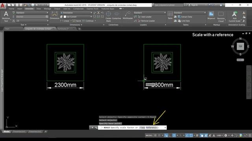The image size is (252, 141).
Task: Toggle drawing grid display in status bar
Action: pos(155,135)
